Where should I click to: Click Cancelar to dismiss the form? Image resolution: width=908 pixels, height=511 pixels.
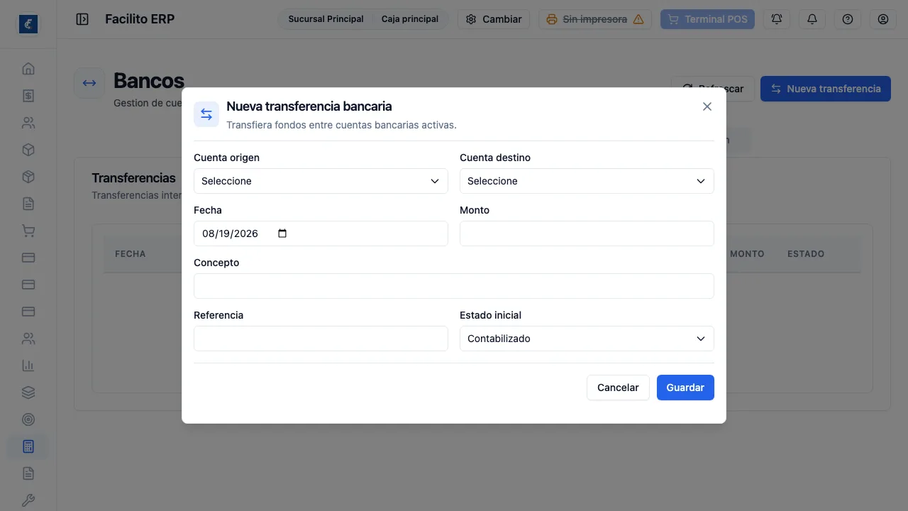coord(618,388)
